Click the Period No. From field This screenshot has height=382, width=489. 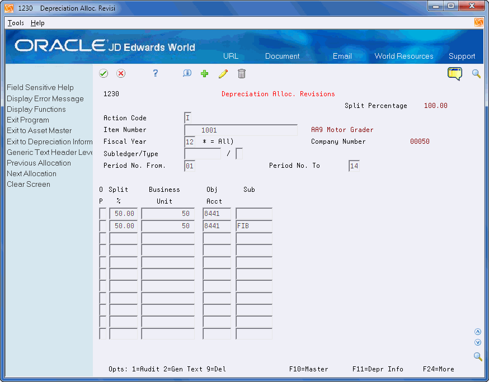pos(190,166)
